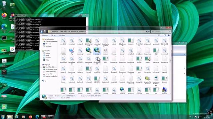Viewport: 213px width, 119px height.
Task: Change view with the view icon
Action: click(158, 35)
